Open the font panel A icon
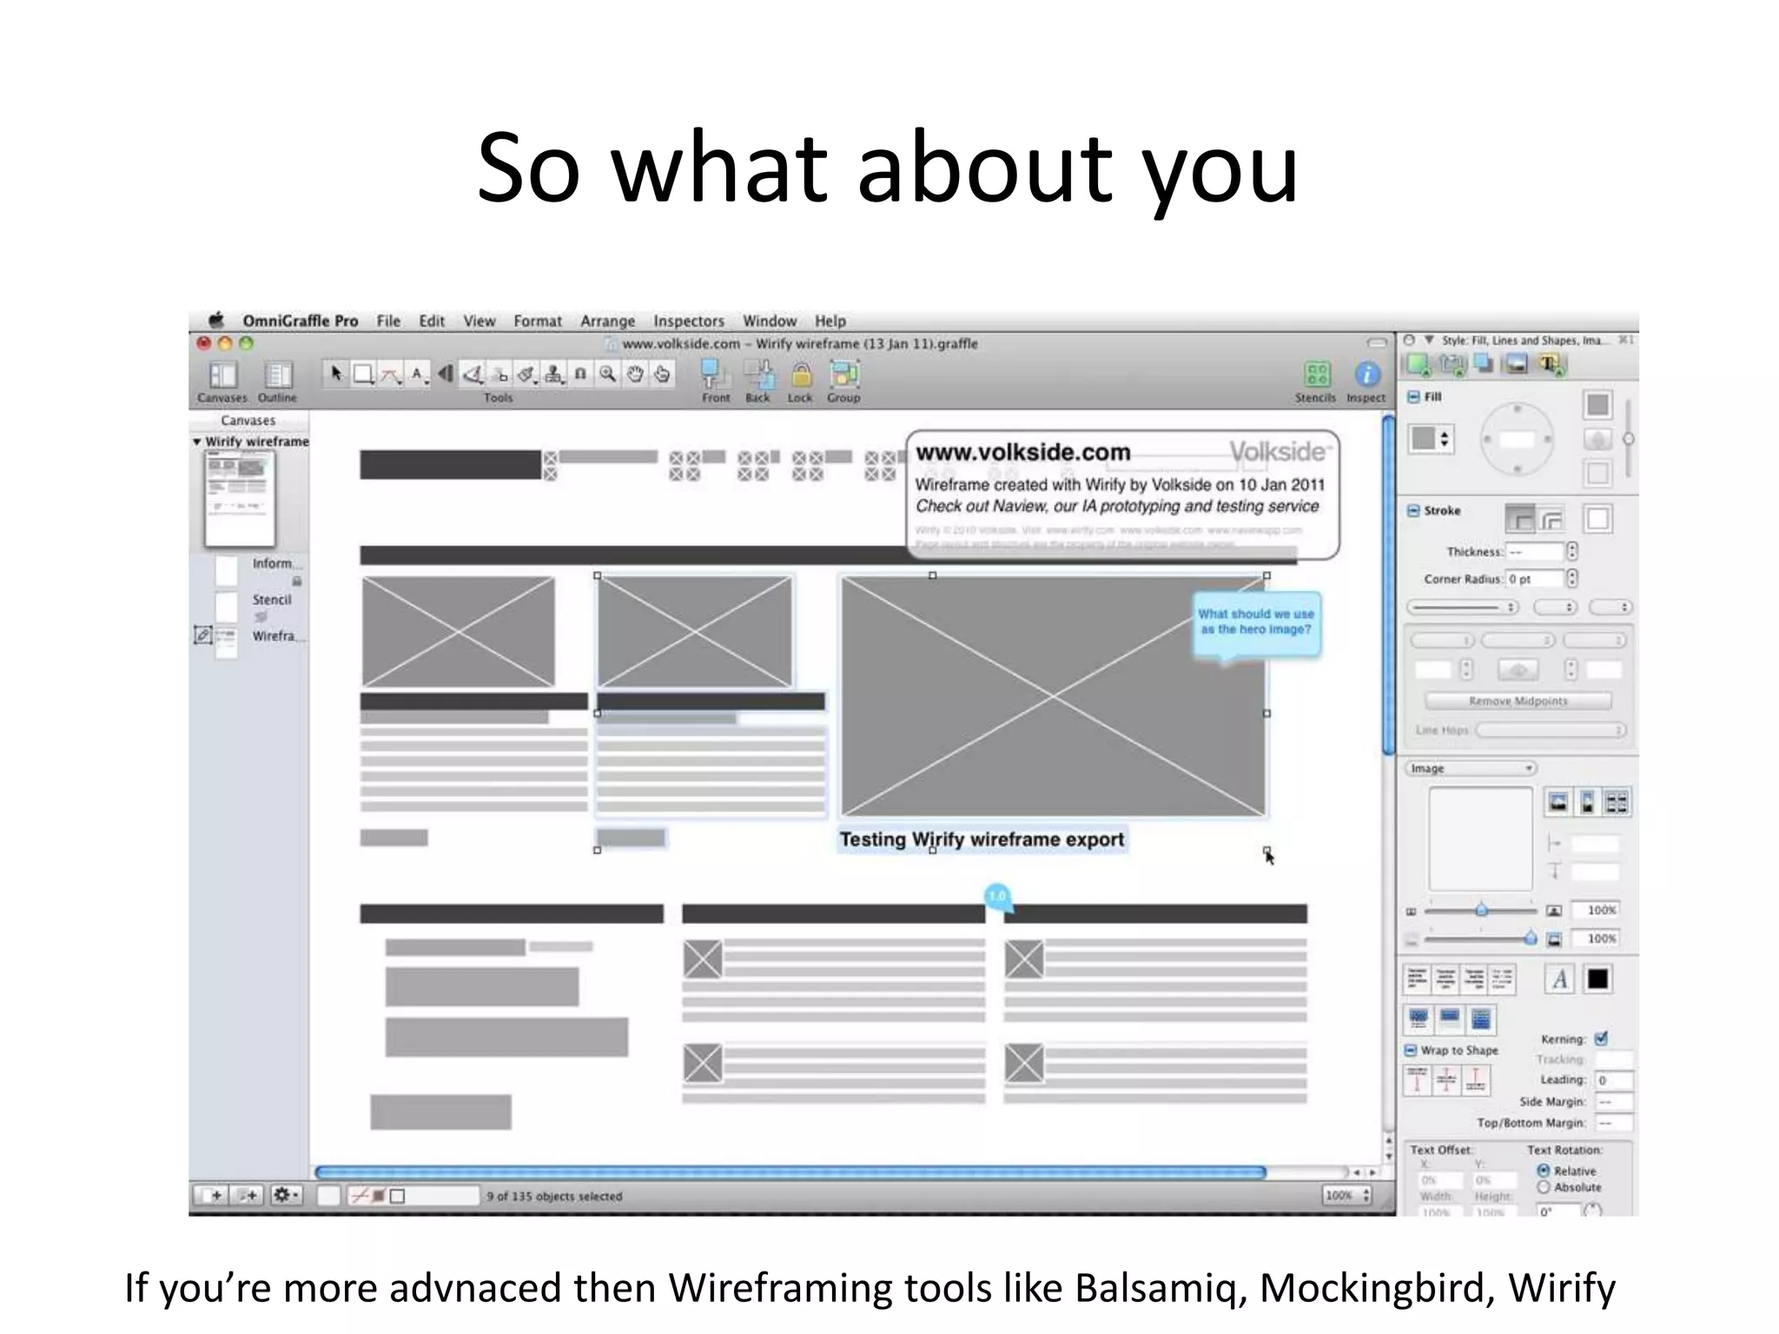 1560,979
